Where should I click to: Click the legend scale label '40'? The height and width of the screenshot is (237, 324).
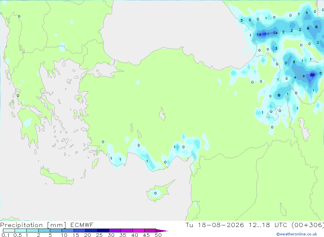coord(134,235)
